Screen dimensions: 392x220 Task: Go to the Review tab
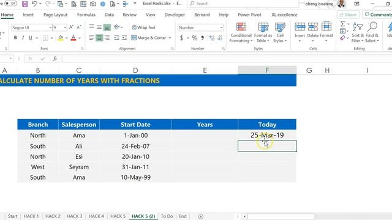129,15
